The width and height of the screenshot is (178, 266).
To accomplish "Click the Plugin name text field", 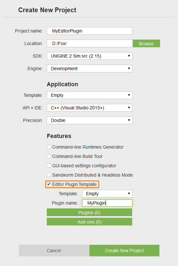I will point(107,203).
